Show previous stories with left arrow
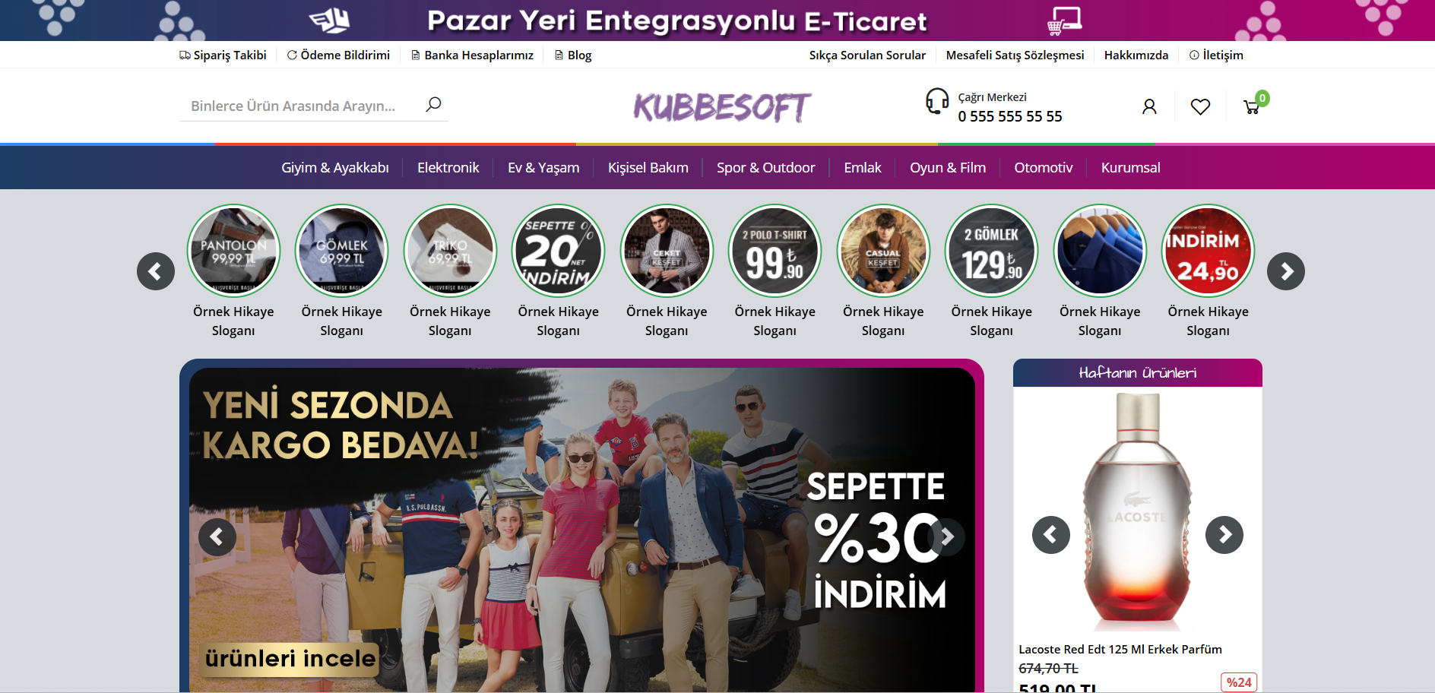The height and width of the screenshot is (693, 1435). click(x=156, y=271)
